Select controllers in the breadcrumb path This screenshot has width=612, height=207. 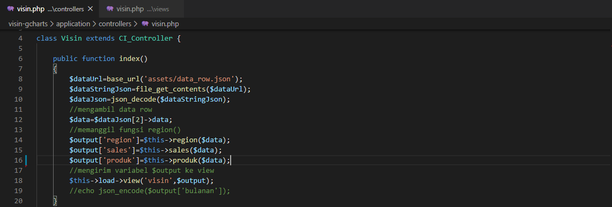tap(115, 24)
